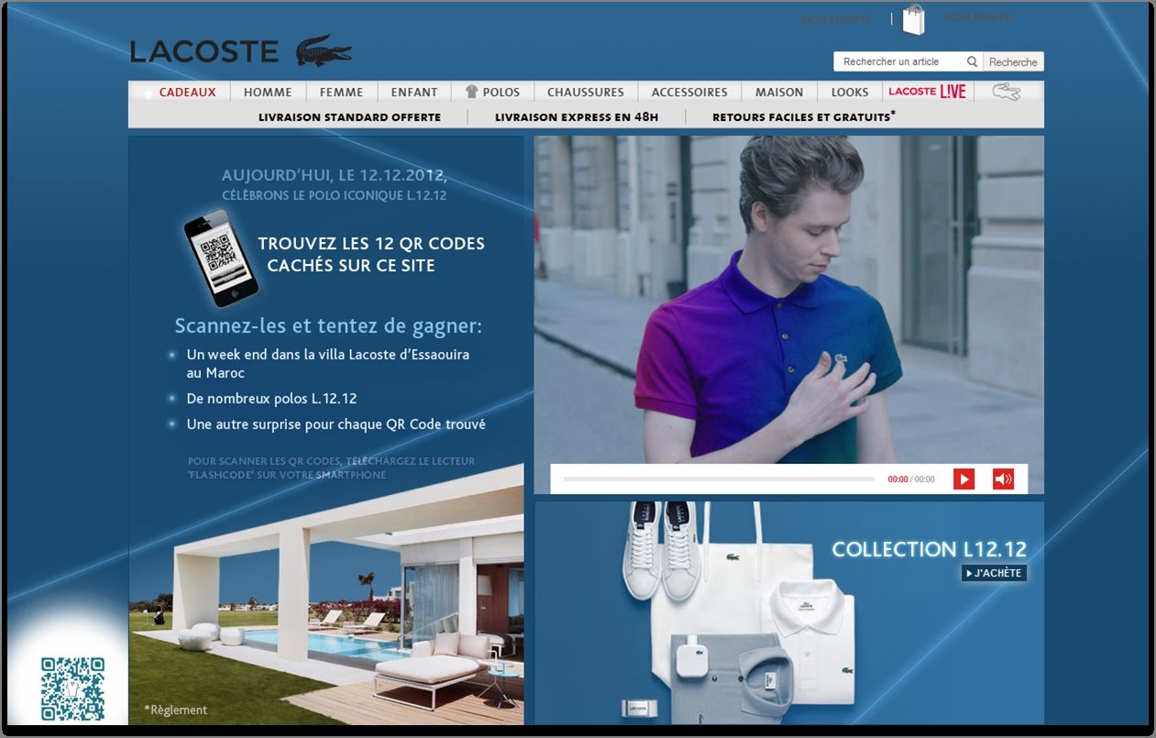Click the video progress bar
Image resolution: width=1156 pixels, height=738 pixels.
pyautogui.click(x=719, y=479)
